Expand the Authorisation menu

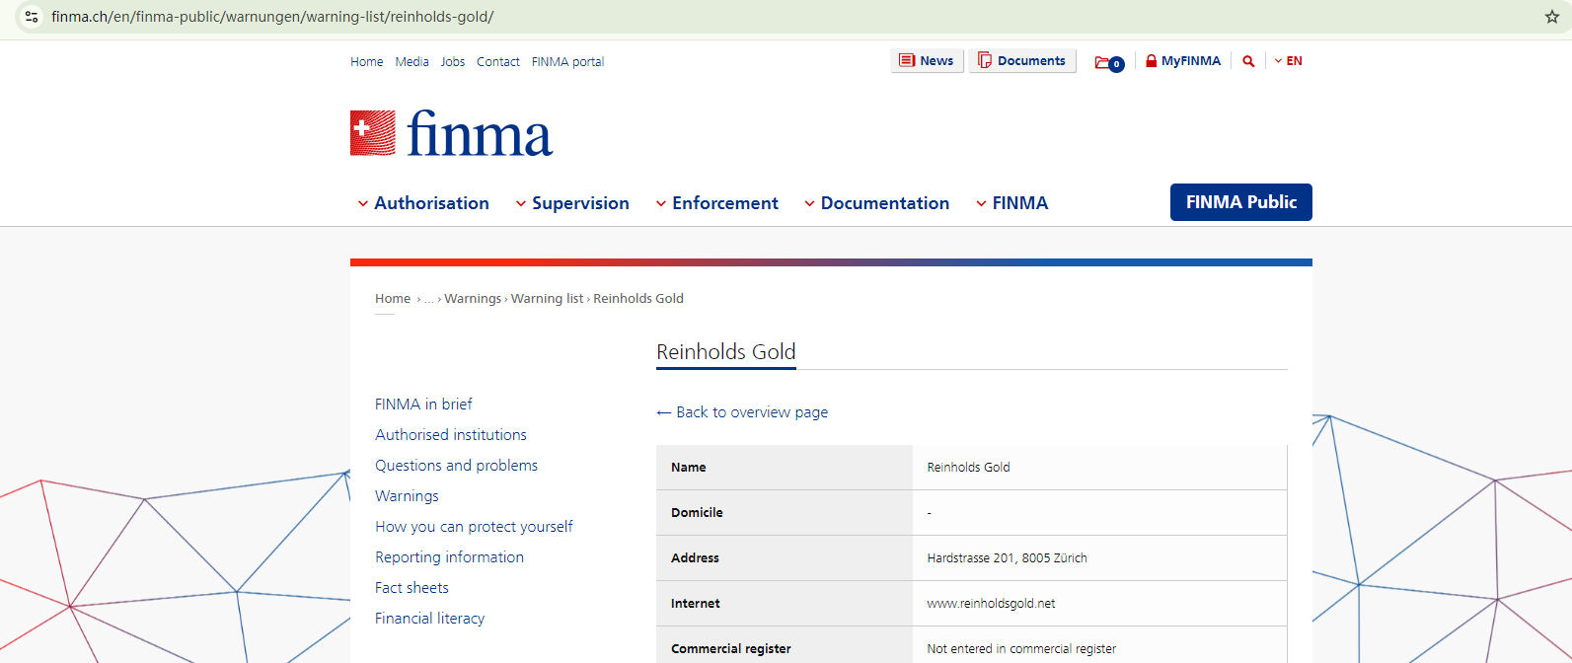423,203
